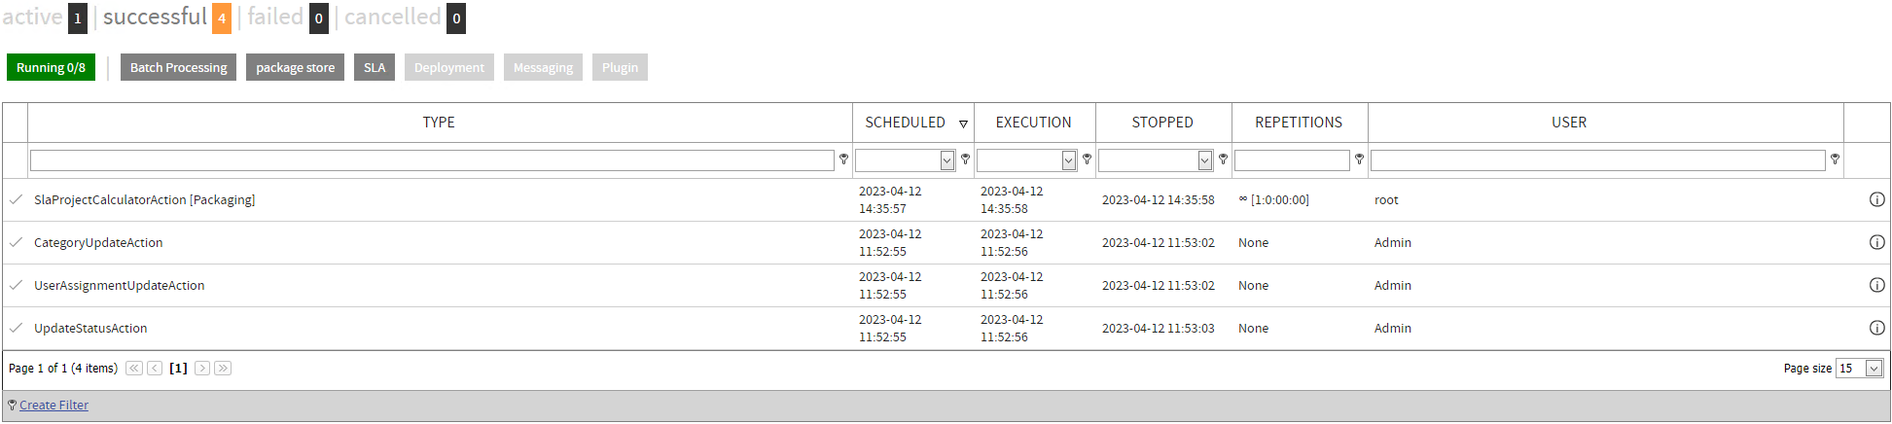
Task: Click the Type filter text field
Action: [432, 160]
